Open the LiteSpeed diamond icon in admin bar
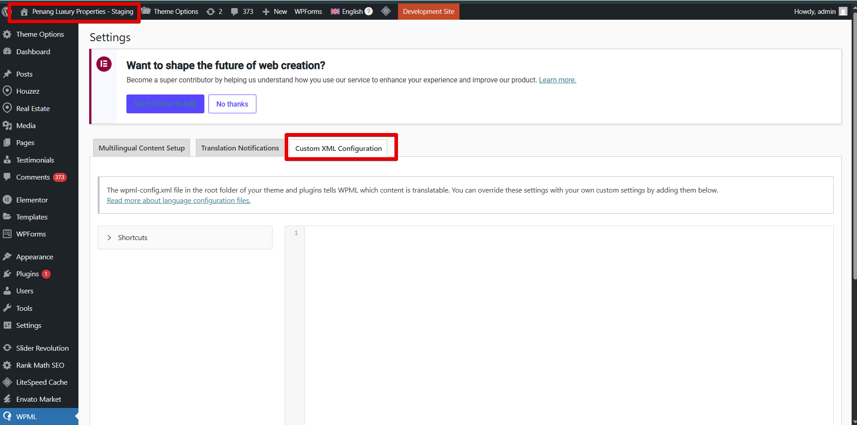 [x=386, y=11]
